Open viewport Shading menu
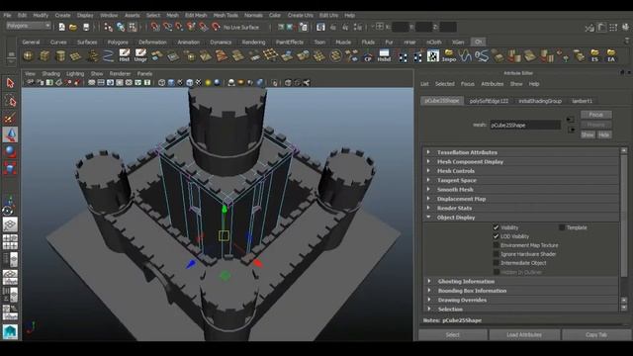 tap(50, 74)
